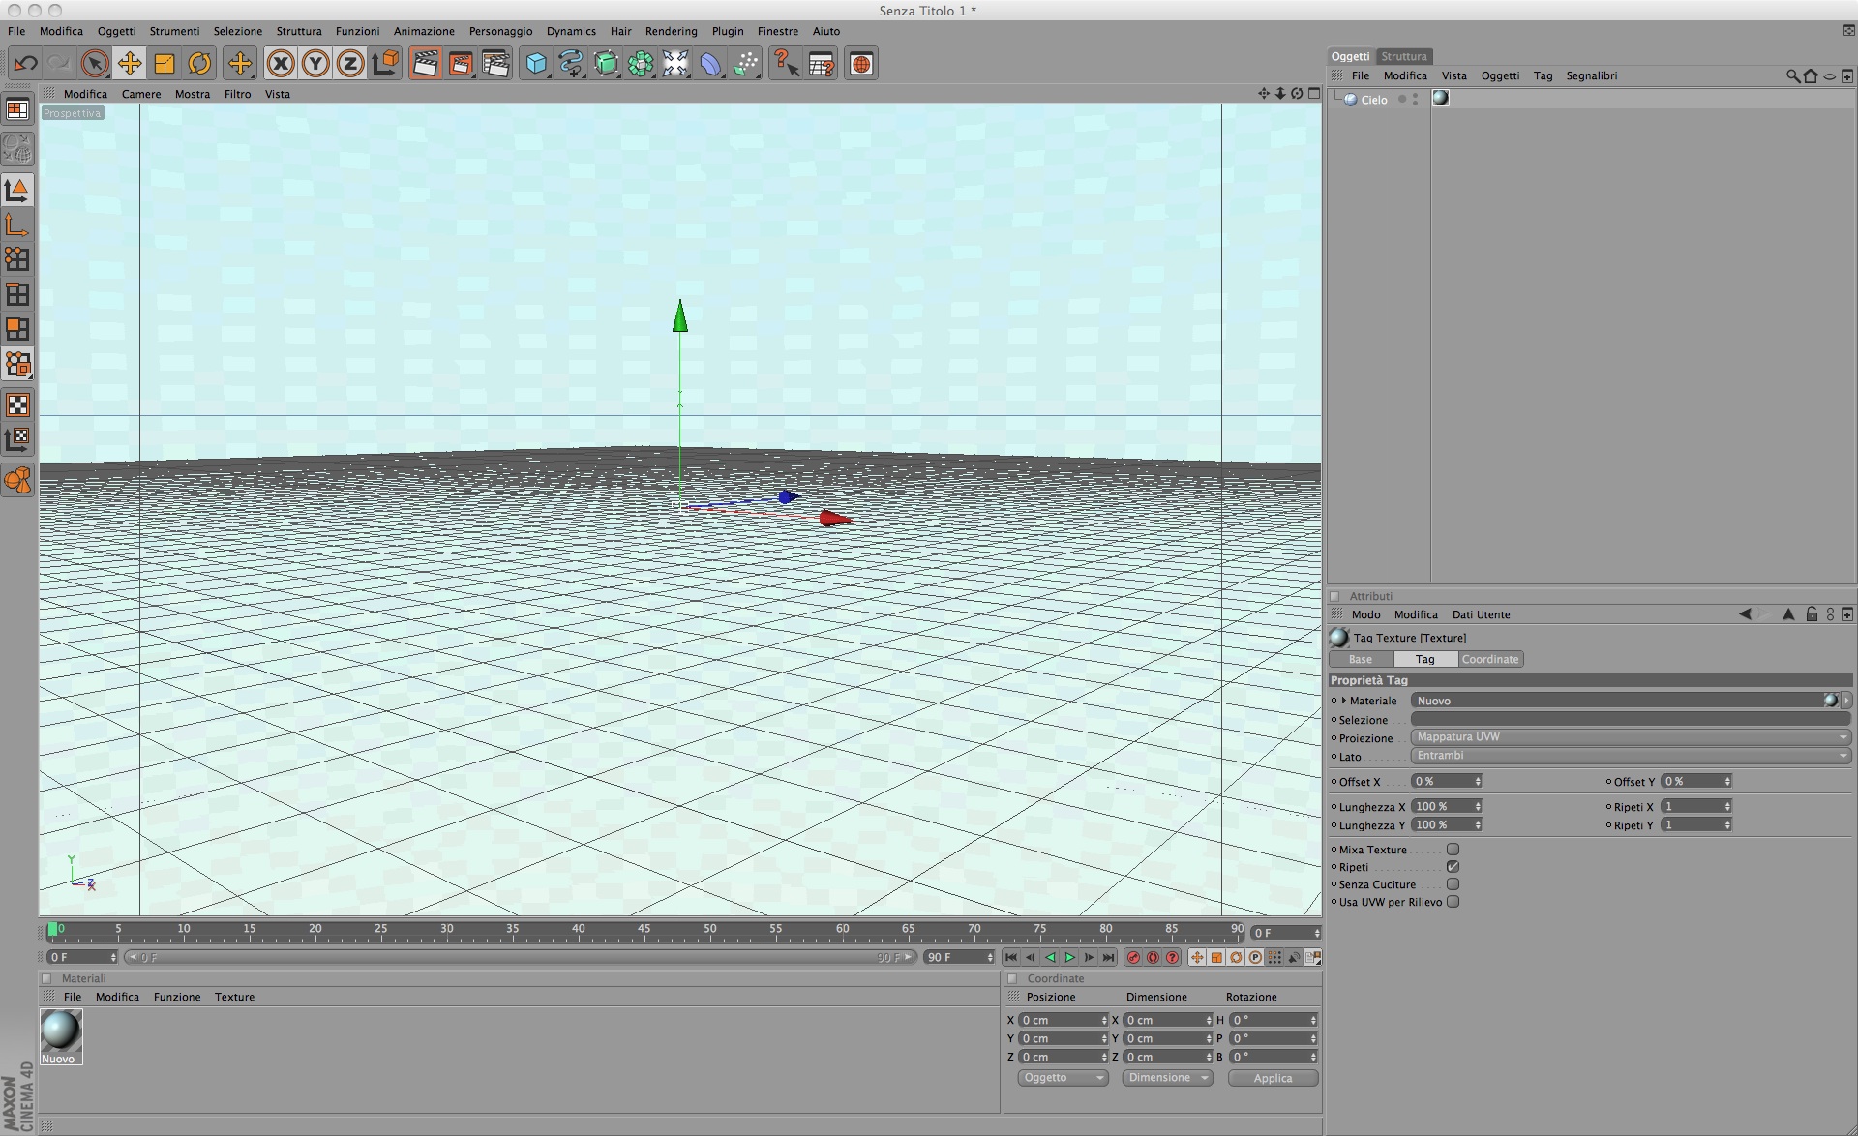Toggle X axis lock icon
This screenshot has height=1136, width=1858.
[x=281, y=64]
